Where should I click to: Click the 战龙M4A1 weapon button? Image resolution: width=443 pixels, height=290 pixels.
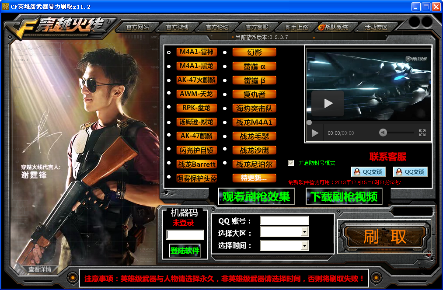pos(254,122)
